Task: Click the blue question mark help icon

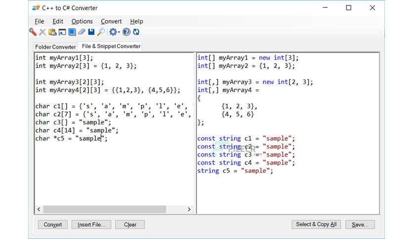Action: (x=126, y=32)
